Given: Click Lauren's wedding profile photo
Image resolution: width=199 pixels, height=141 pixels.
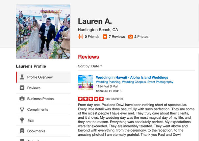Looking at the screenshot, I should pyautogui.click(x=43, y=32).
